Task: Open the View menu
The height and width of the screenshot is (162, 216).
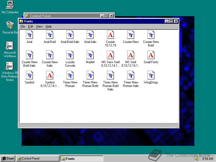Action: (x=39, y=26)
